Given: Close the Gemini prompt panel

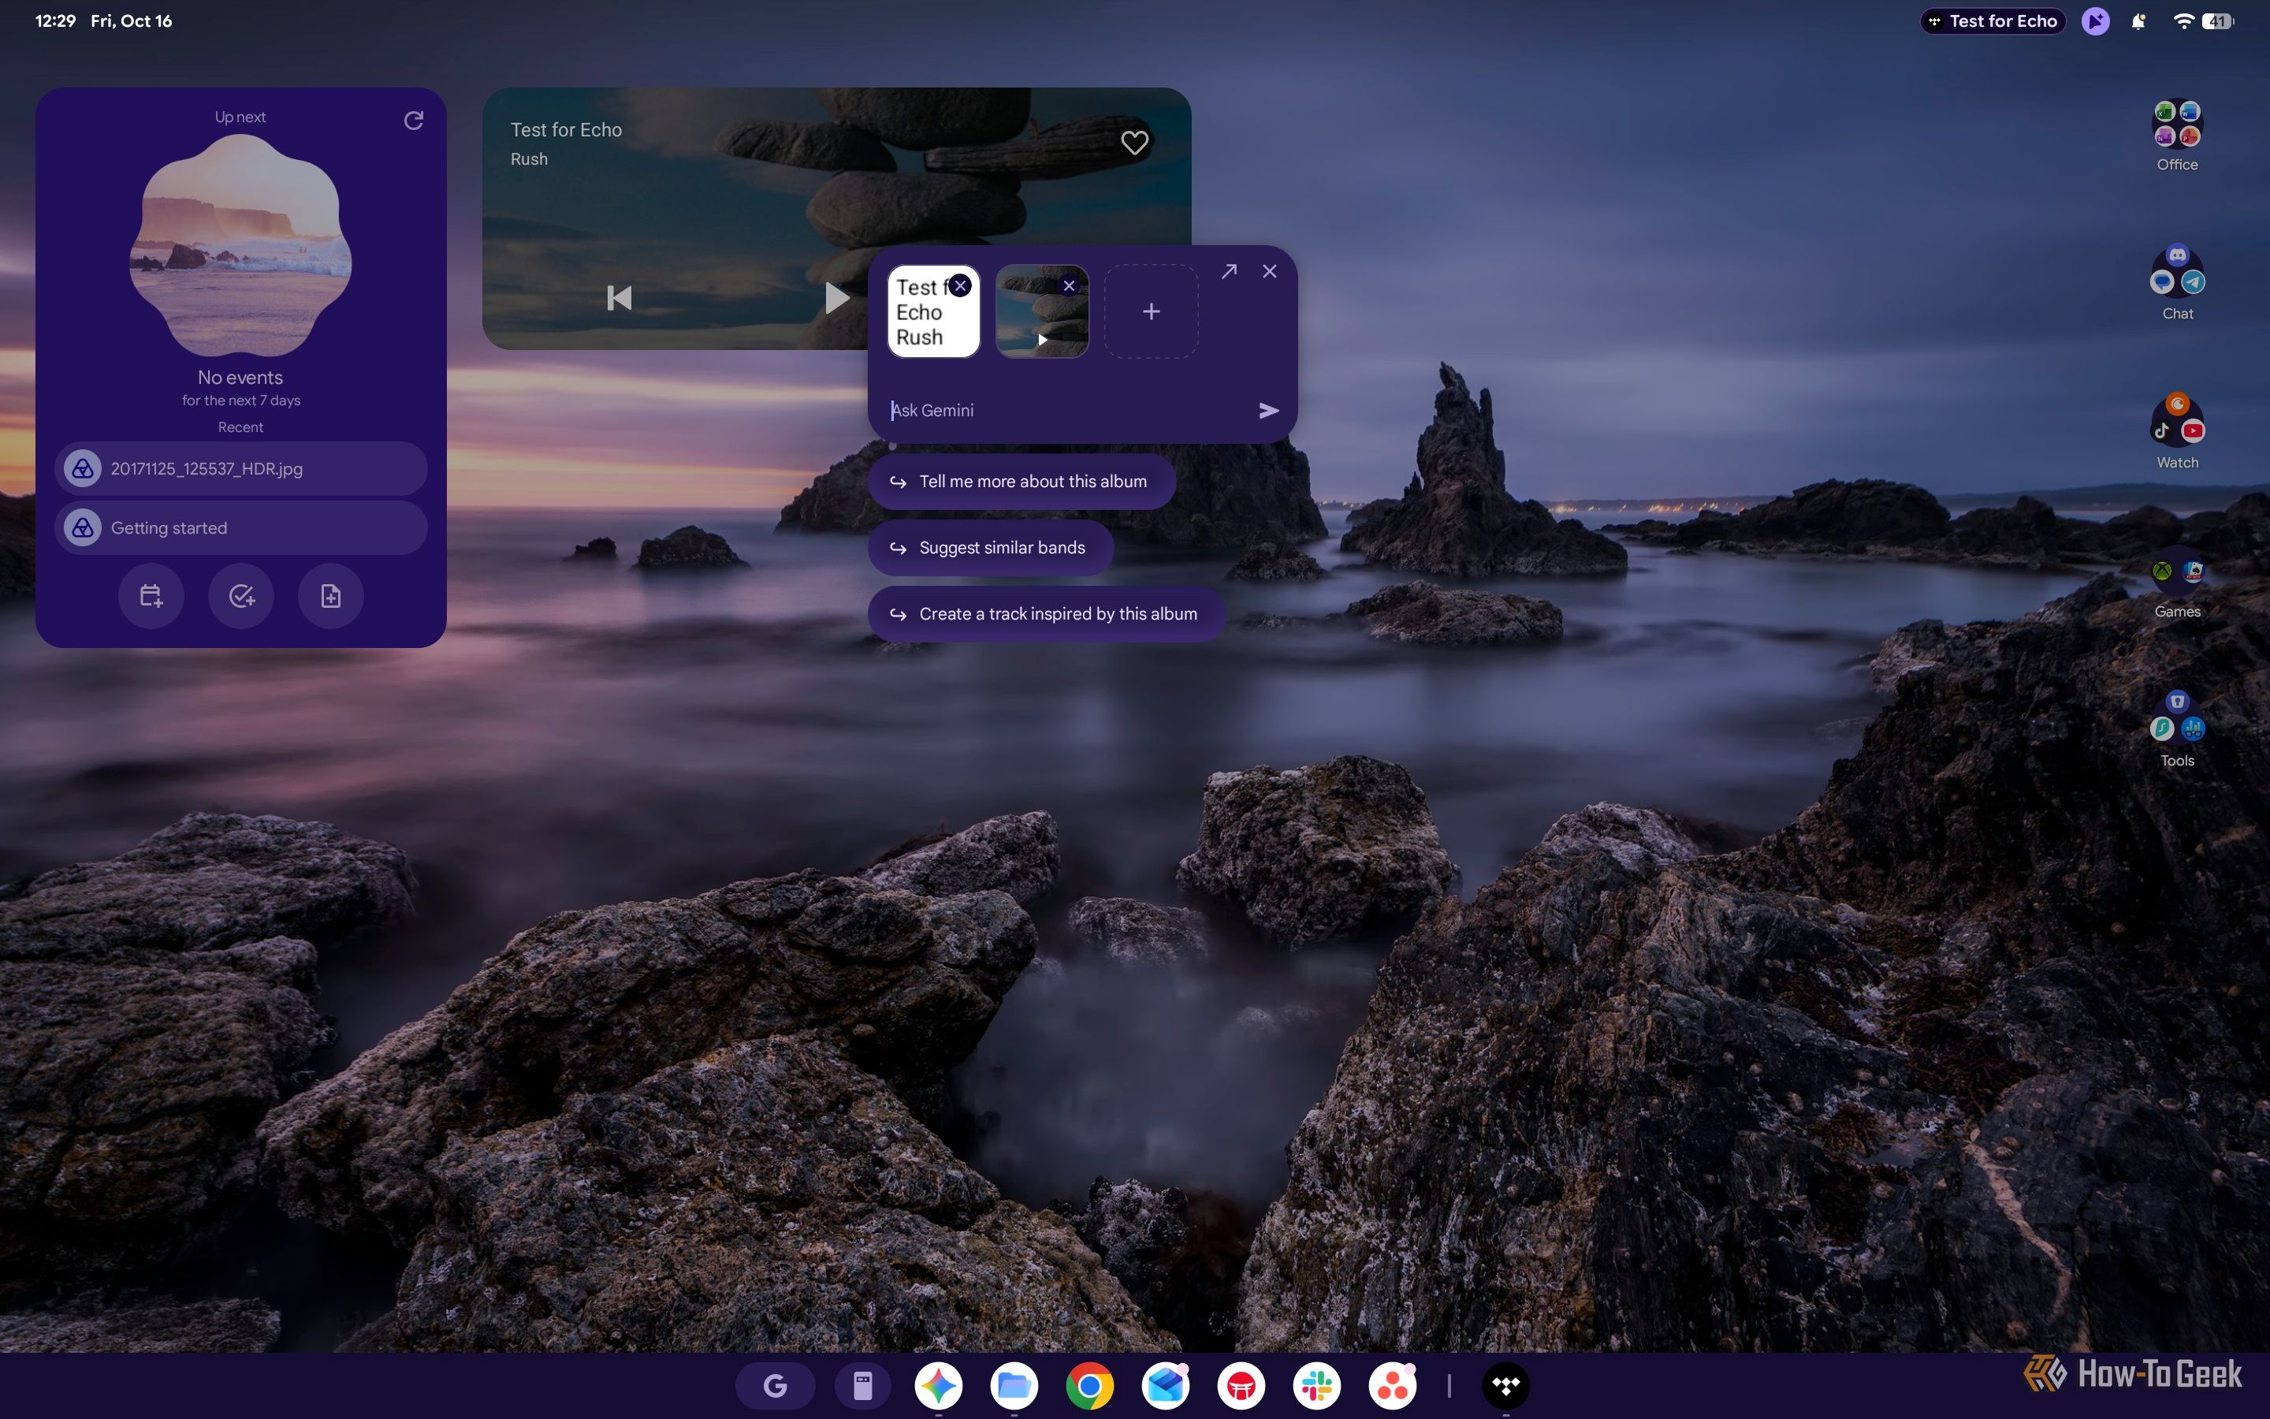Looking at the screenshot, I should point(1269,271).
